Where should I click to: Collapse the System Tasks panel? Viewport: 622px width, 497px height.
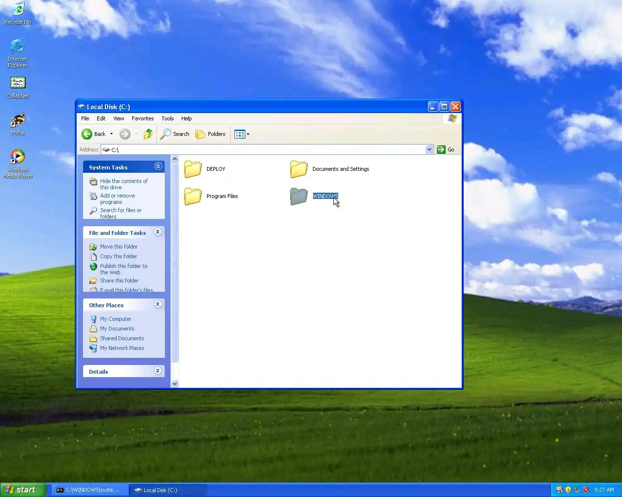(x=158, y=166)
